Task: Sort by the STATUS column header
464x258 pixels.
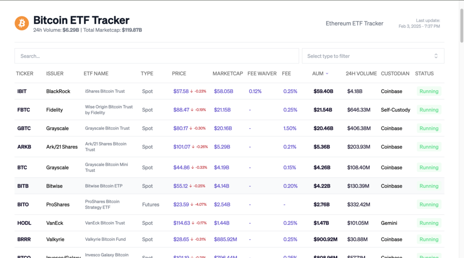Action: [424, 73]
